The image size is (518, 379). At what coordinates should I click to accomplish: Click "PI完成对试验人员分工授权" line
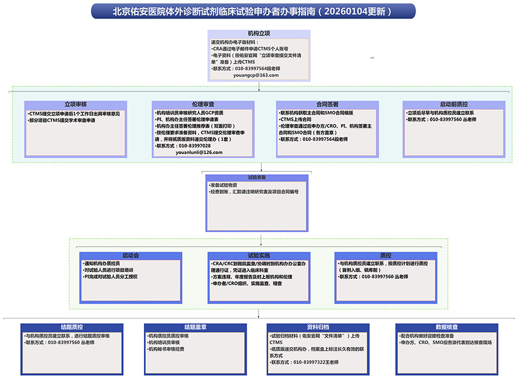tap(110, 277)
